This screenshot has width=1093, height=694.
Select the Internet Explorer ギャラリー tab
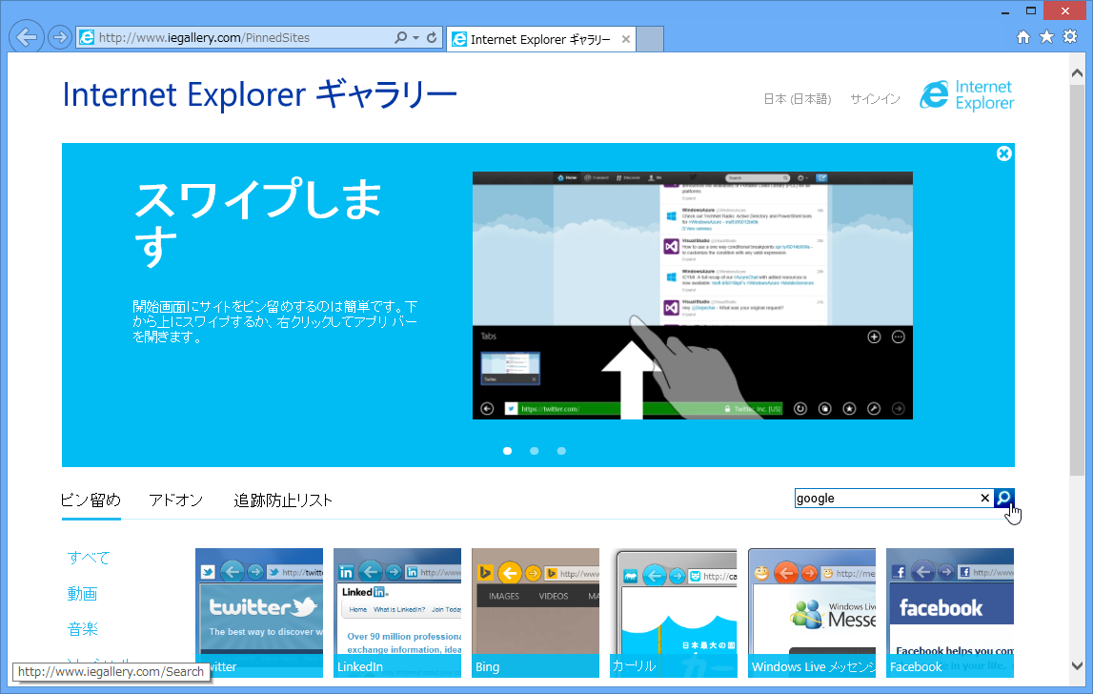coord(540,39)
